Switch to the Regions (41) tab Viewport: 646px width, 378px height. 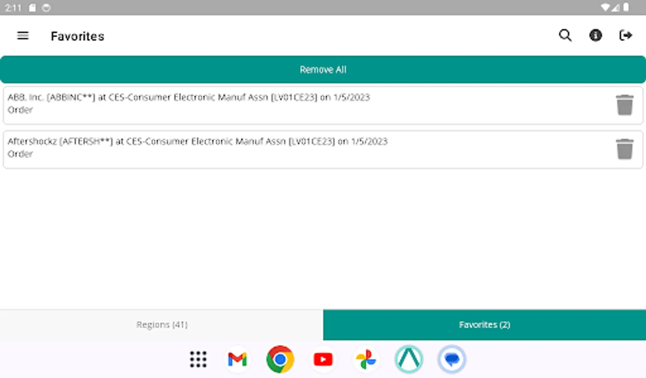click(x=161, y=325)
